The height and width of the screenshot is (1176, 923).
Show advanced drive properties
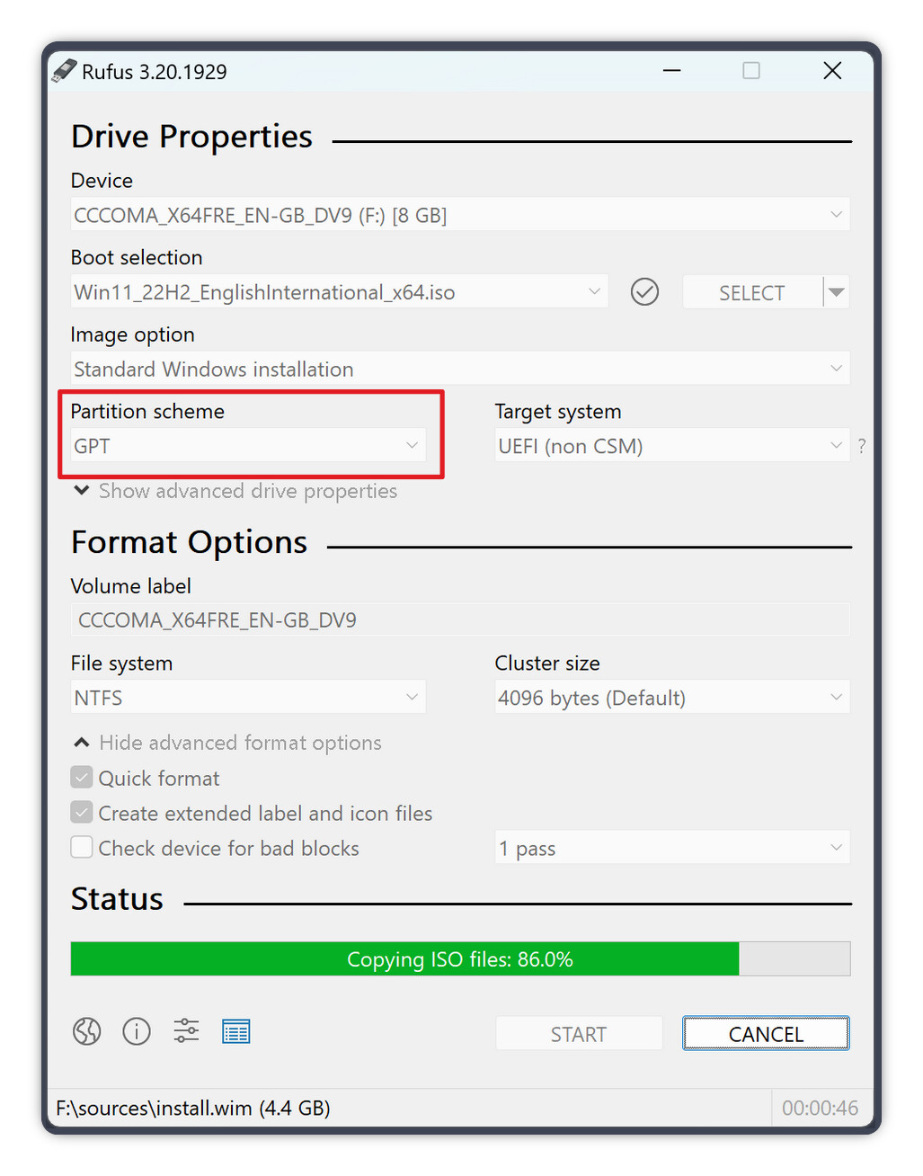247,491
